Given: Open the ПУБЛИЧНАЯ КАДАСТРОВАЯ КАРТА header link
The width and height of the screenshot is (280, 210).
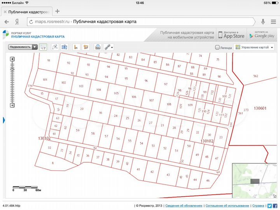Looking at the screenshot, I should [x=38, y=37].
